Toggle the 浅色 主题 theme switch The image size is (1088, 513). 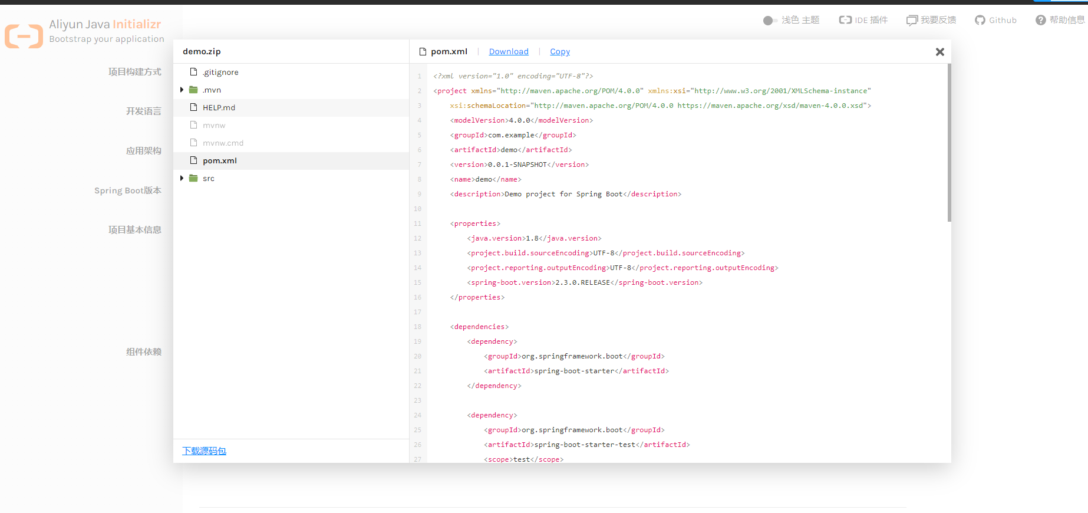coord(770,21)
